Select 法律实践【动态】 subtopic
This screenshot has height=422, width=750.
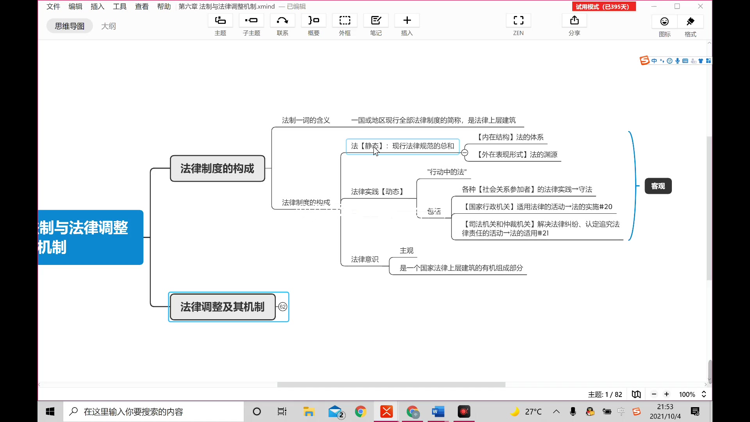click(x=377, y=191)
